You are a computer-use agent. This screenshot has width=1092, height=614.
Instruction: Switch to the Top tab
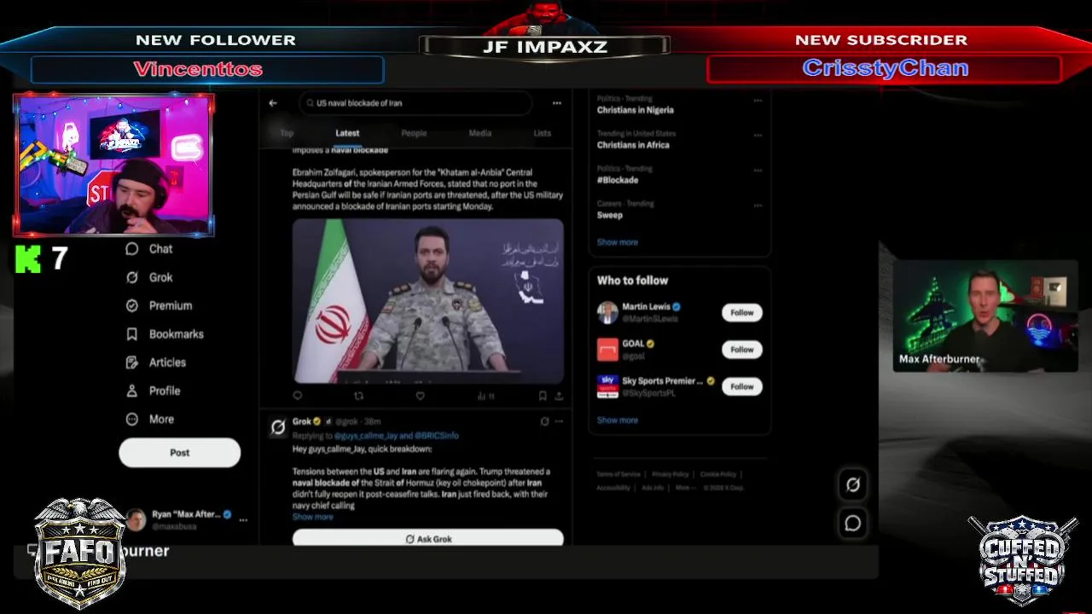click(287, 133)
